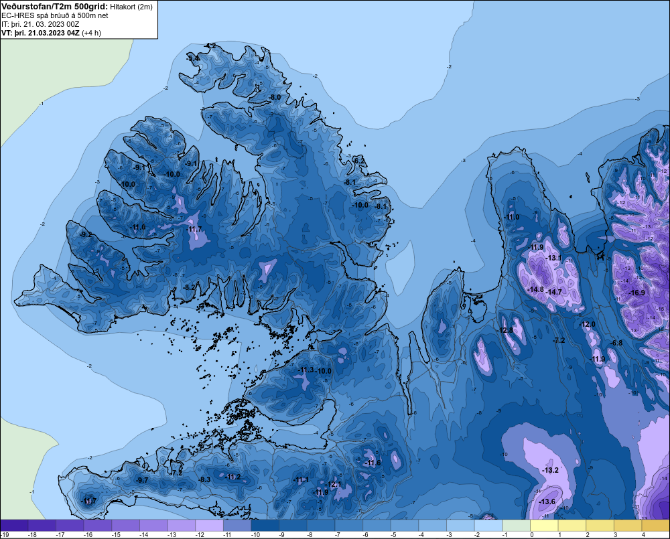
Task: Click the -12.0 temperature value
Action: coord(587,324)
